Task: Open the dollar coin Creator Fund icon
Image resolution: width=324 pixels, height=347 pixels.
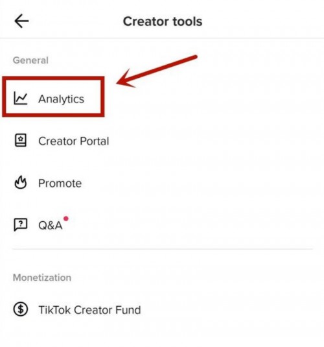Action: click(21, 309)
